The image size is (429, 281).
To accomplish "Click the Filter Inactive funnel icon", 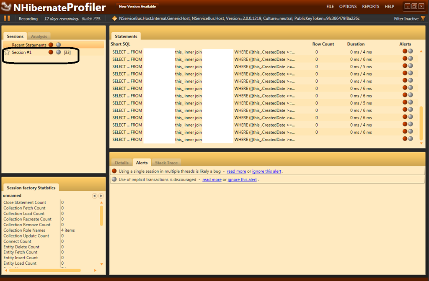I will click(x=423, y=18).
